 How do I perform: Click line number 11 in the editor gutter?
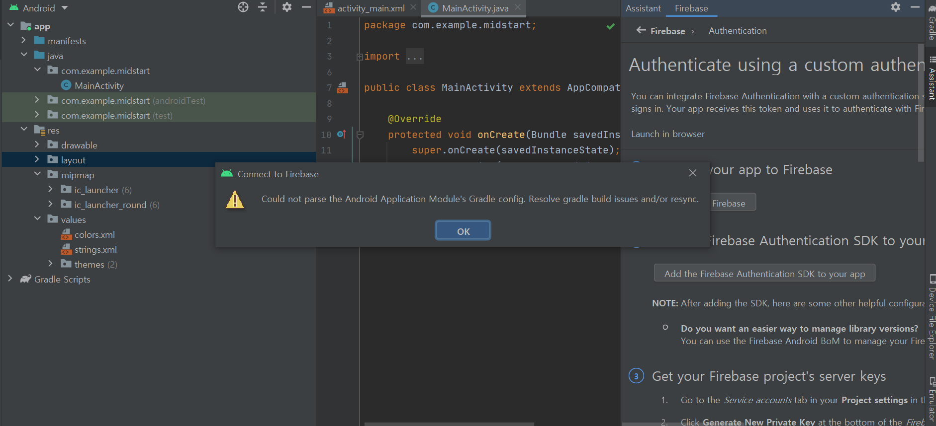[x=326, y=150]
